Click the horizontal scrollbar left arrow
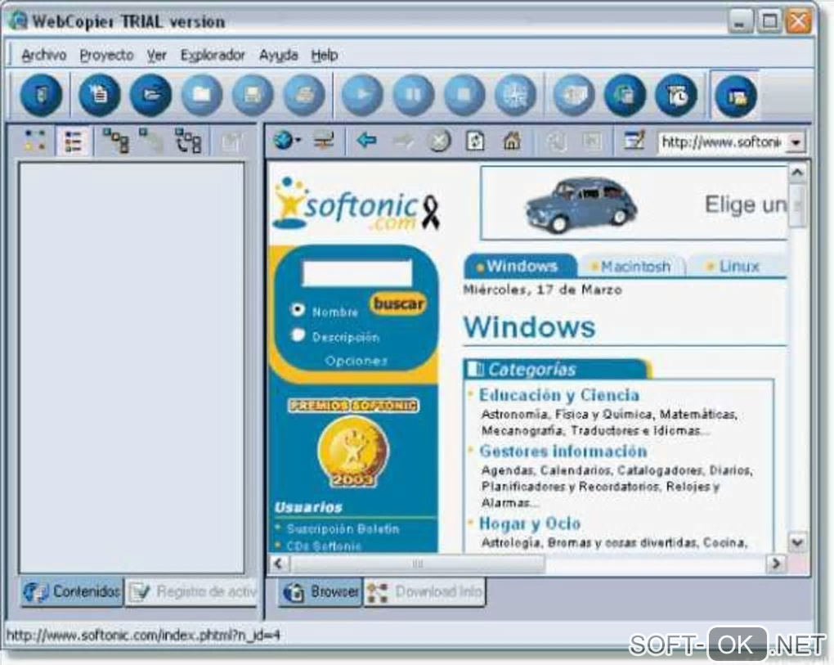 click(280, 564)
